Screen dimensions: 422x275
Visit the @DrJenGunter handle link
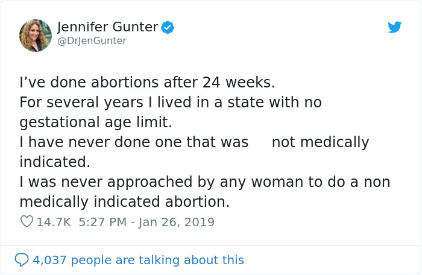(x=92, y=41)
